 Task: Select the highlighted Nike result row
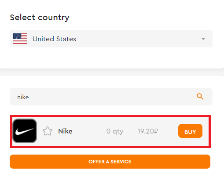[110, 131]
